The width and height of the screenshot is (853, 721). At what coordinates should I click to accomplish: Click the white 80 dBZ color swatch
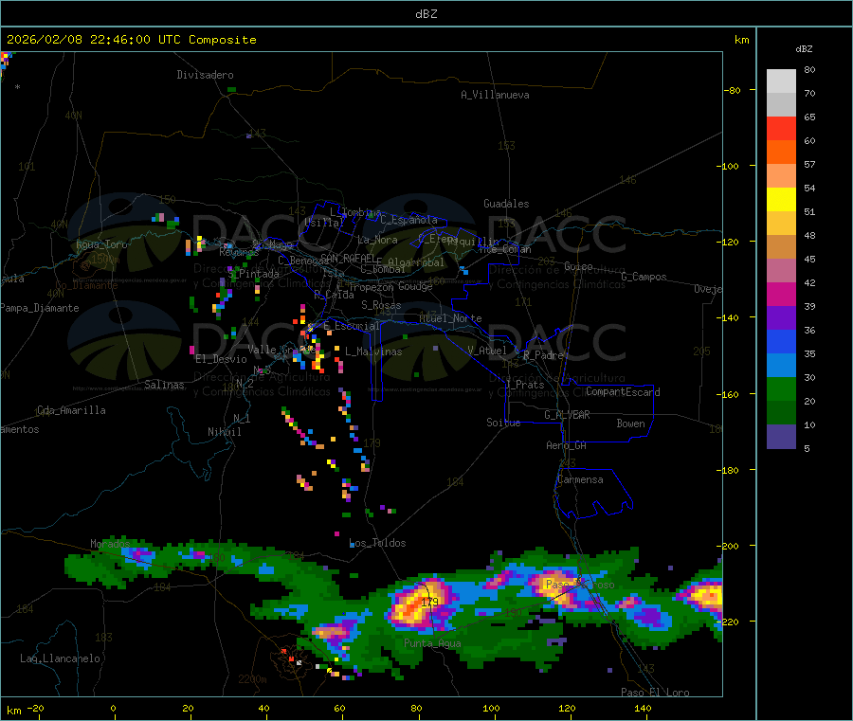[781, 81]
